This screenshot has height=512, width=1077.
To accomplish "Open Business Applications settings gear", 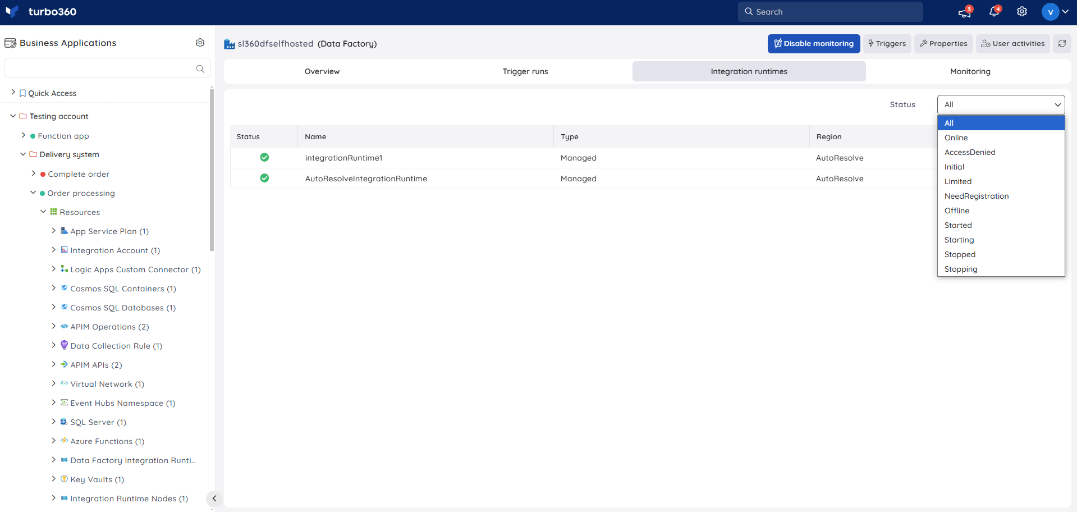I will pyautogui.click(x=200, y=43).
